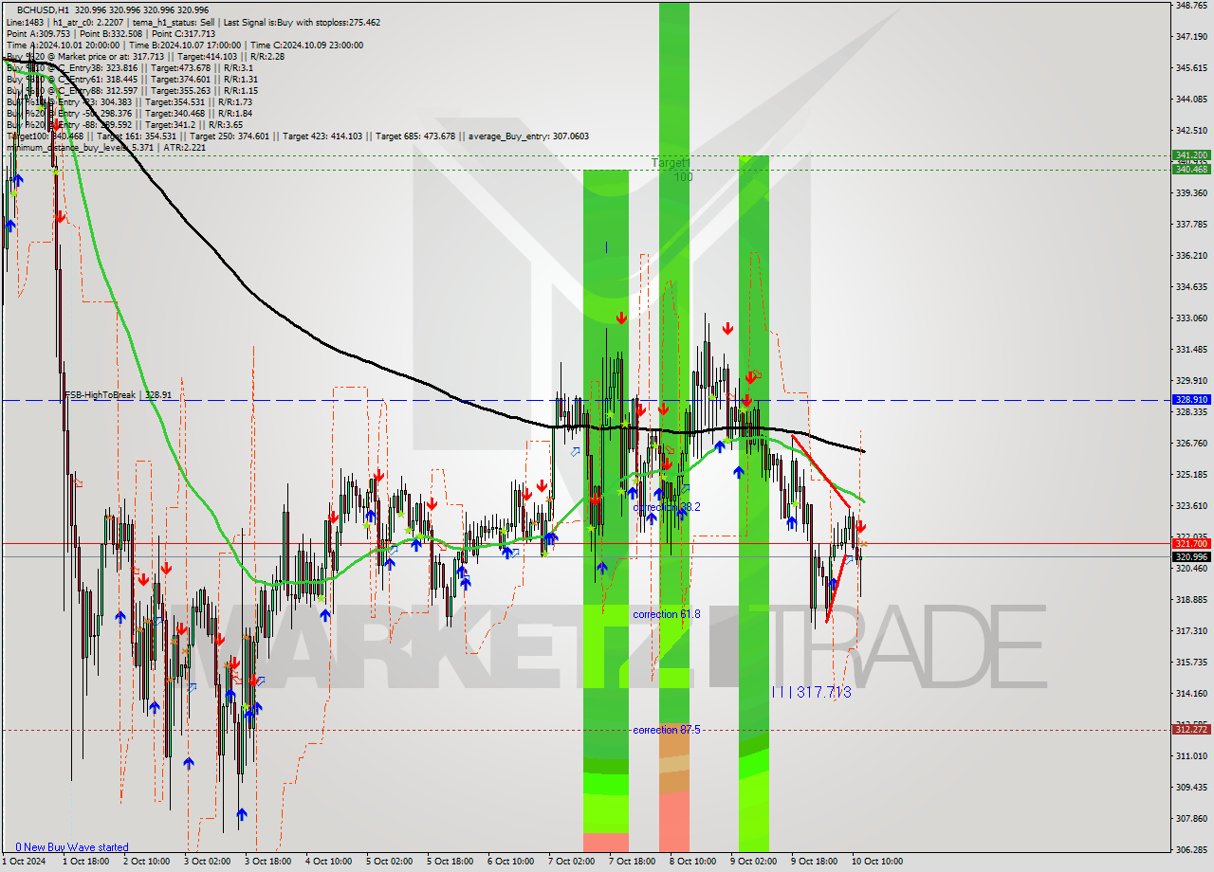The height and width of the screenshot is (872, 1214).
Task: Click the 309.435 price axis label
Action: pos(1191,787)
